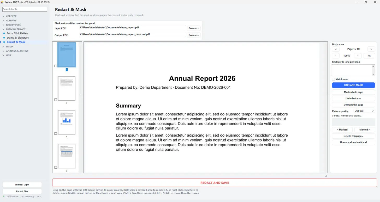Jump to next marked area with Marked >
The width and height of the screenshot is (380, 202).
point(365,130)
